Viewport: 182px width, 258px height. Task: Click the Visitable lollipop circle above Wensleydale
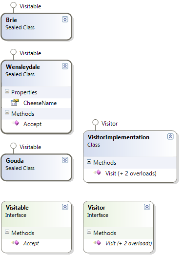tap(13, 52)
